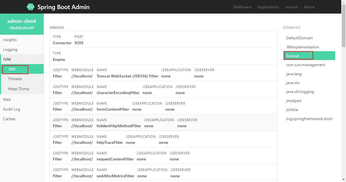The image size is (346, 182).
Task: Click the admin-client application header
Action: coord(22,24)
